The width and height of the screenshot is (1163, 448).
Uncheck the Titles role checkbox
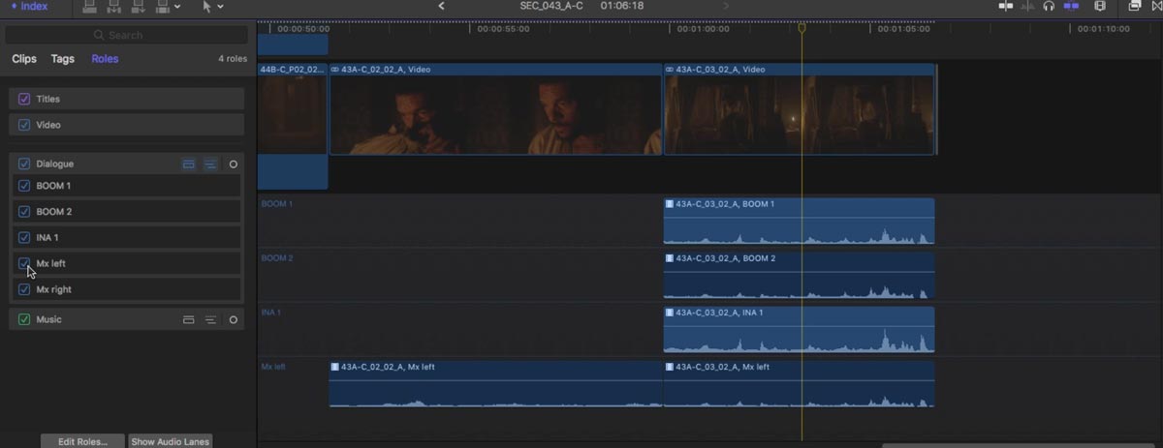[x=24, y=99]
